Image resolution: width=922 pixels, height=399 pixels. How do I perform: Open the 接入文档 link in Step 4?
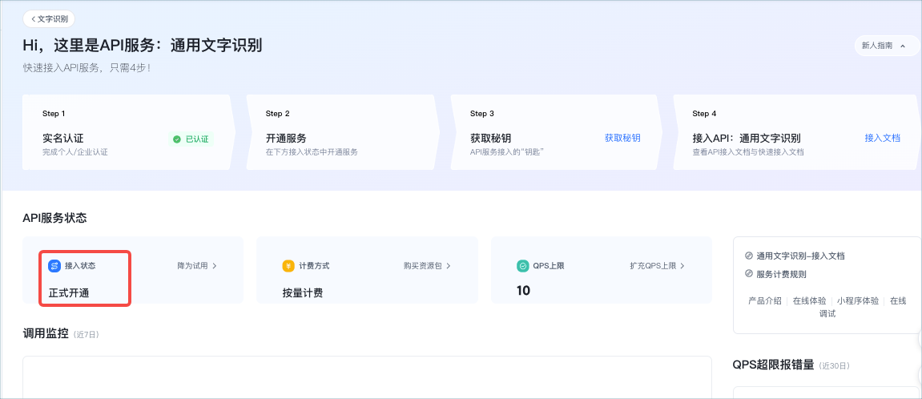point(882,138)
